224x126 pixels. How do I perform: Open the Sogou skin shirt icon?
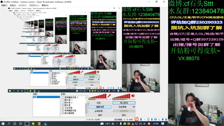(x=163, y=119)
